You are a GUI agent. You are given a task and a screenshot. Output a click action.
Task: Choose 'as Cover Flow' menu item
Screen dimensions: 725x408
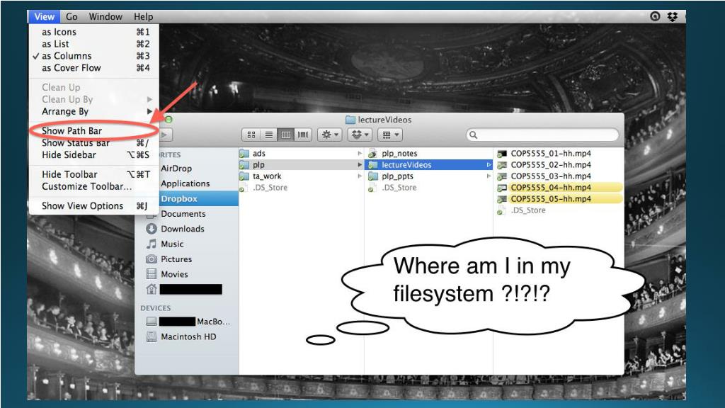(x=94, y=68)
